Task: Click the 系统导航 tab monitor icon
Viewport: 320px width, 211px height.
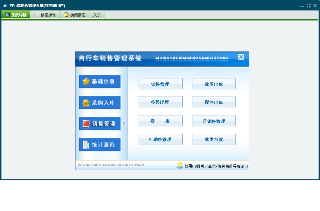Action: pos(7,15)
